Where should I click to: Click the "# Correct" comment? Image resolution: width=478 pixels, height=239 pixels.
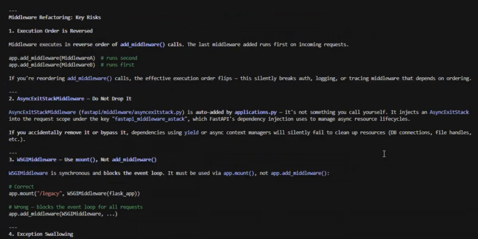[x=21, y=187]
